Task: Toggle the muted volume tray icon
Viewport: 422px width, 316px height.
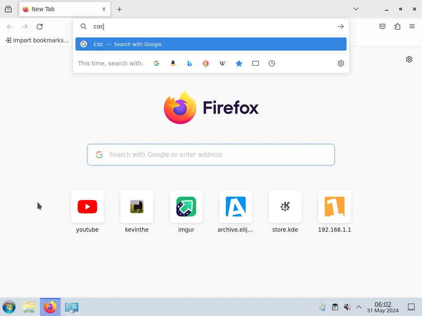Action: pos(347,307)
